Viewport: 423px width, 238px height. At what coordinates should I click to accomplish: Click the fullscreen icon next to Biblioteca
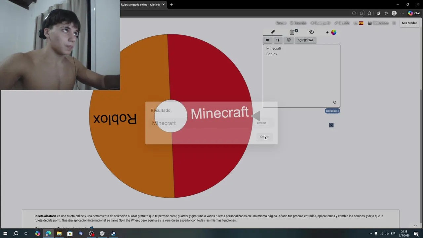394,23
